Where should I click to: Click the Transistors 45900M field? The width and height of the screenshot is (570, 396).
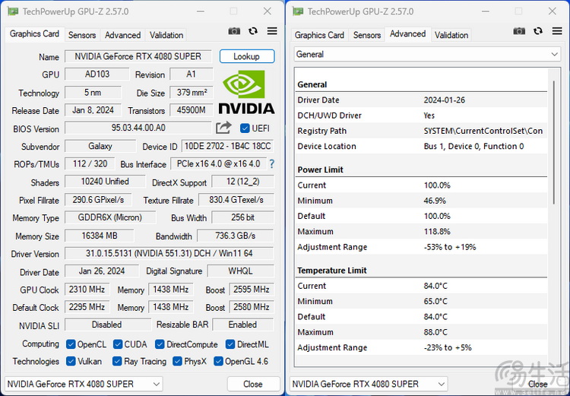[191, 109]
